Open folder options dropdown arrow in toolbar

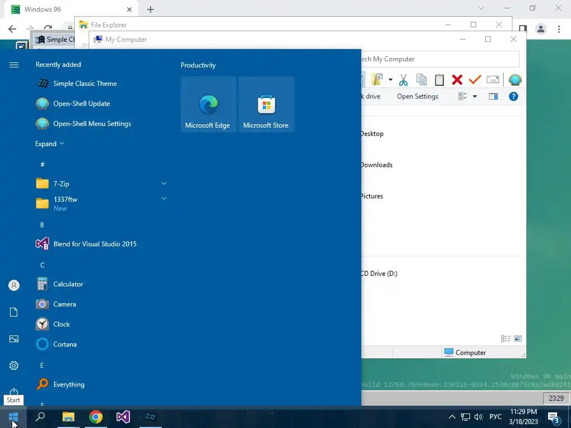(390, 80)
